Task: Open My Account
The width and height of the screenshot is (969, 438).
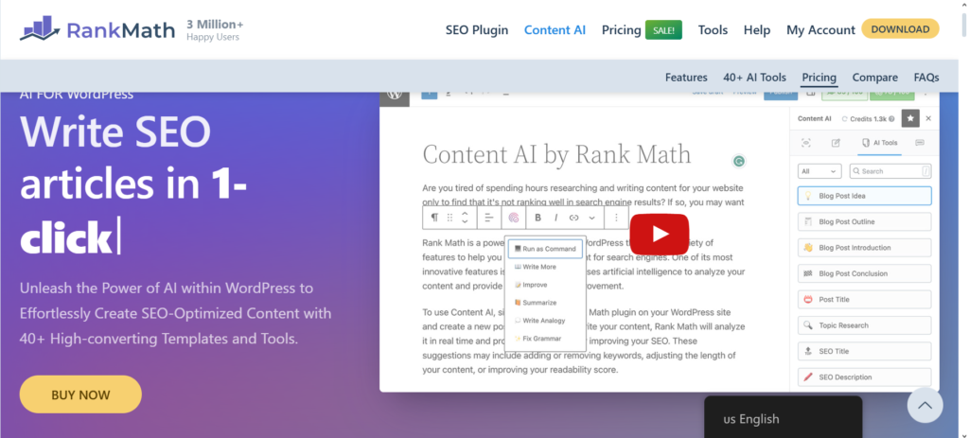Action: click(820, 29)
